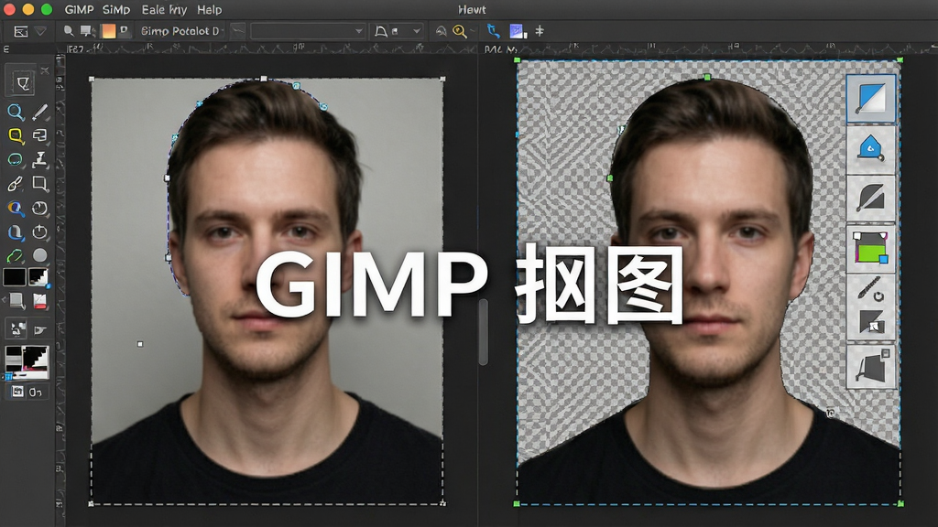Click the original portrait image in left canvas
Screen dimensions: 938x527
click(x=267, y=292)
